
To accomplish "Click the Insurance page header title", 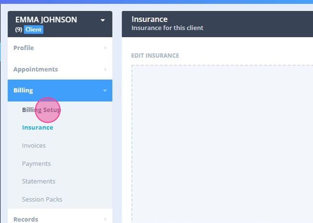I will click(x=150, y=19).
